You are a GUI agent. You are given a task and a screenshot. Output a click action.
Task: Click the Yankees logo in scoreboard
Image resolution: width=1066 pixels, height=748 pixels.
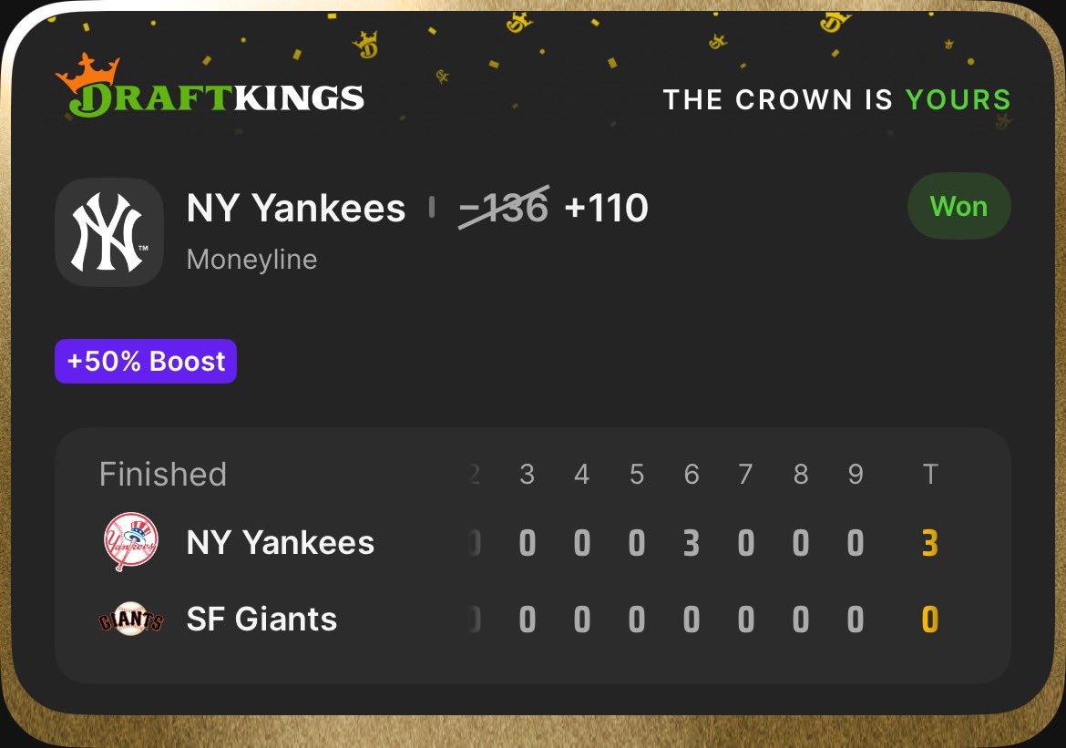[130, 542]
